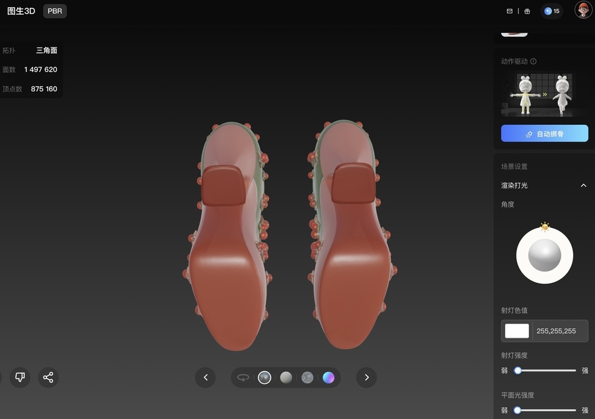Go to next model with right arrow
This screenshot has width=595, height=419.
(x=366, y=377)
